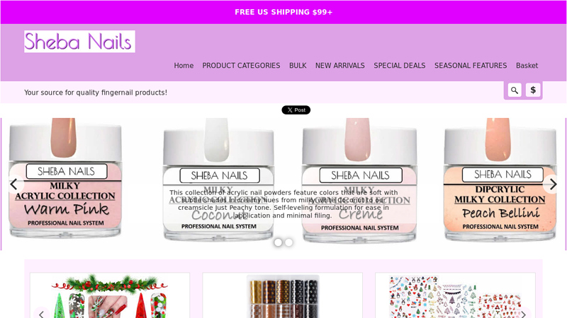
Task: Open the Christmas nail tips product thumbnail
Action: [110, 295]
